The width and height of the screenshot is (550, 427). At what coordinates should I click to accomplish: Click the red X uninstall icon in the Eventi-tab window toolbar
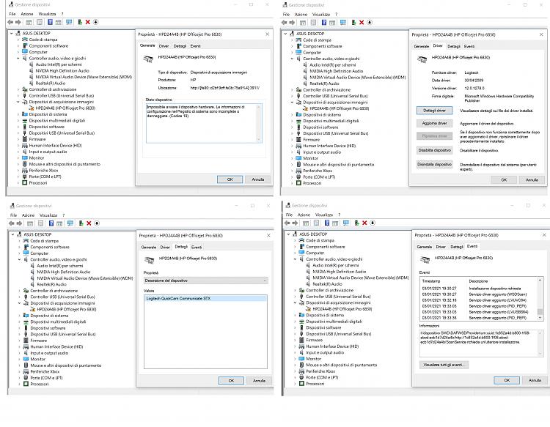(x=364, y=223)
